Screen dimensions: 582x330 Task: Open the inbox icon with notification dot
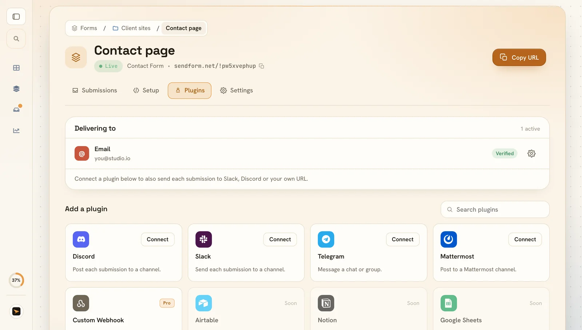[17, 109]
